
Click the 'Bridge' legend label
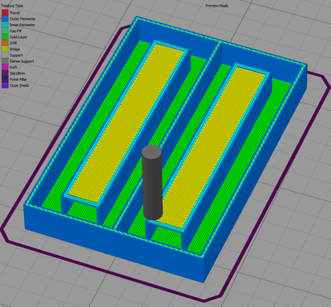[x=15, y=49]
